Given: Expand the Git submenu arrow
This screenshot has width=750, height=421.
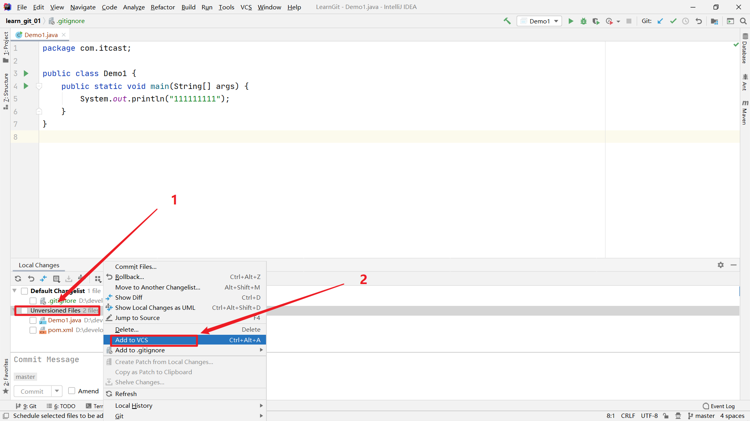Looking at the screenshot, I should coord(261,416).
